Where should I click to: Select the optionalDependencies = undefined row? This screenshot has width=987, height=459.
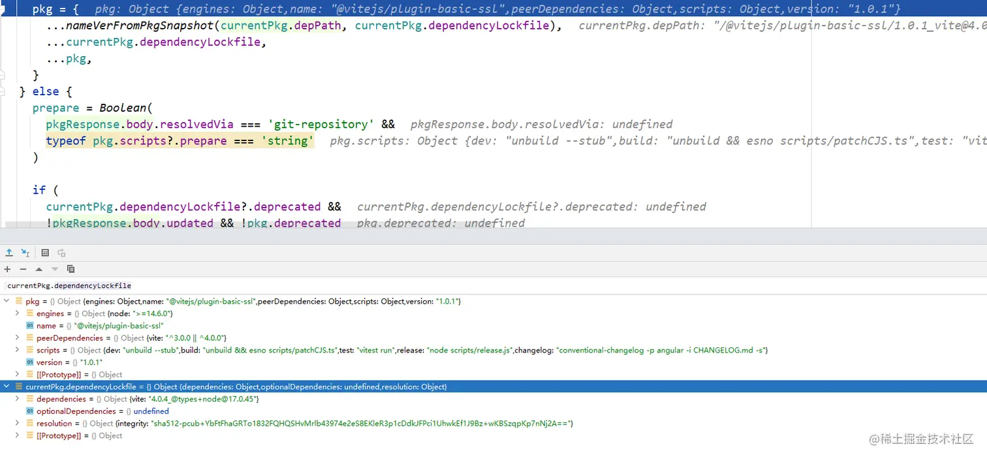click(493, 411)
